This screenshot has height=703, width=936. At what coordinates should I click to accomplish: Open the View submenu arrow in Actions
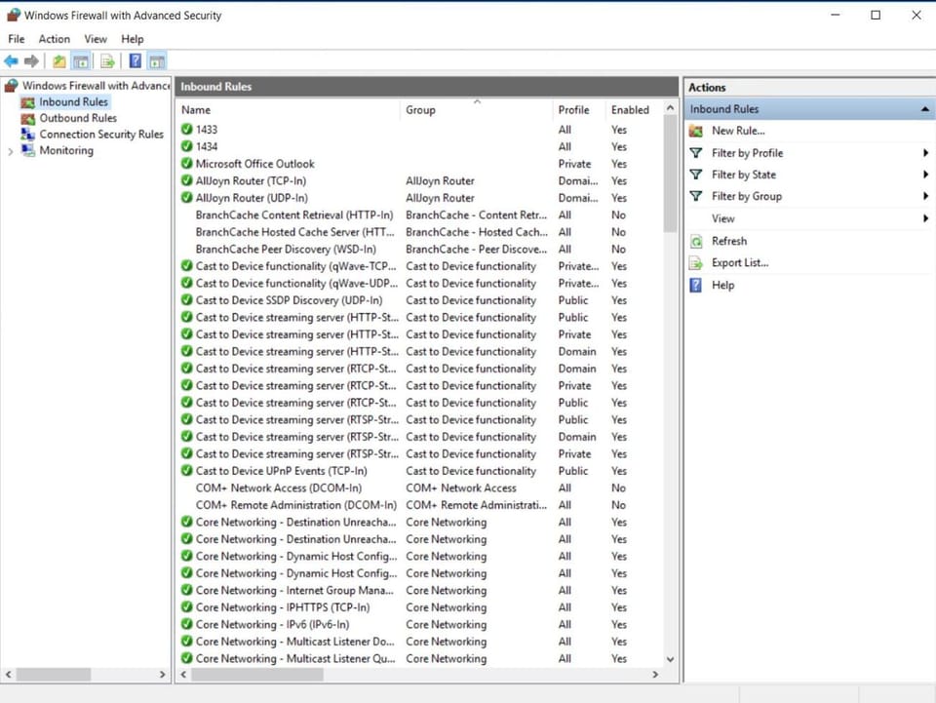pos(925,218)
